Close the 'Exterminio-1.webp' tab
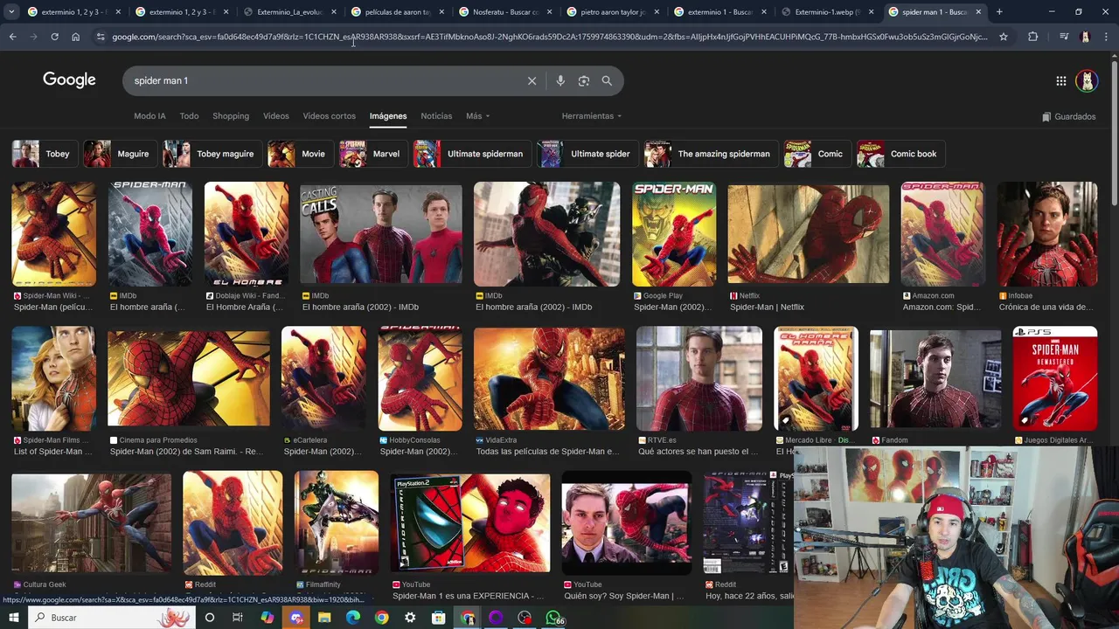Screen dimensions: 1119x629 (871, 12)
